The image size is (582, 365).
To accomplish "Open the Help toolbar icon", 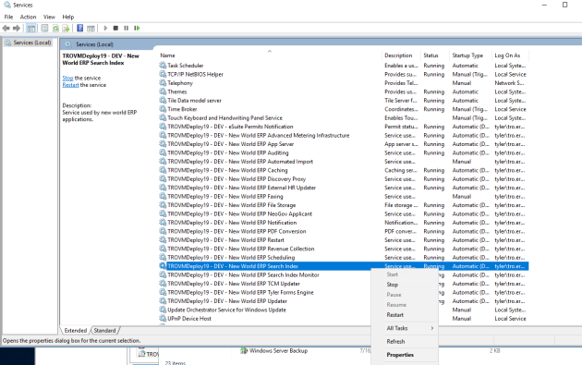I will point(79,29).
